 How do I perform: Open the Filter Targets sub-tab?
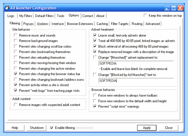click(x=120, y=24)
